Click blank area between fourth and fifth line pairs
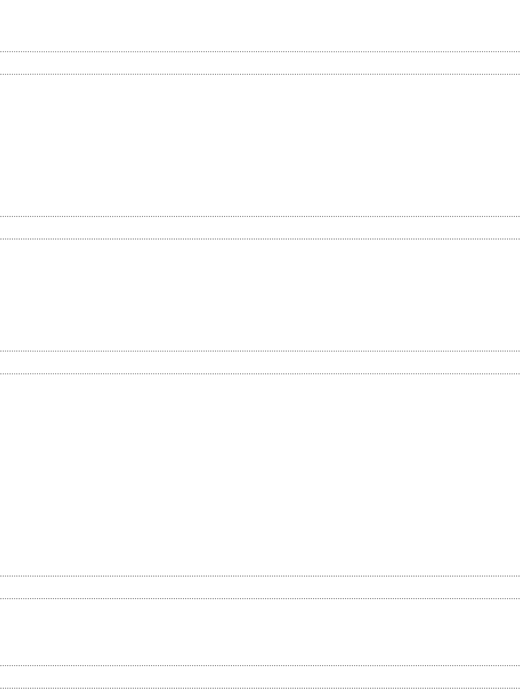520x689 pixels. (x=260, y=631)
